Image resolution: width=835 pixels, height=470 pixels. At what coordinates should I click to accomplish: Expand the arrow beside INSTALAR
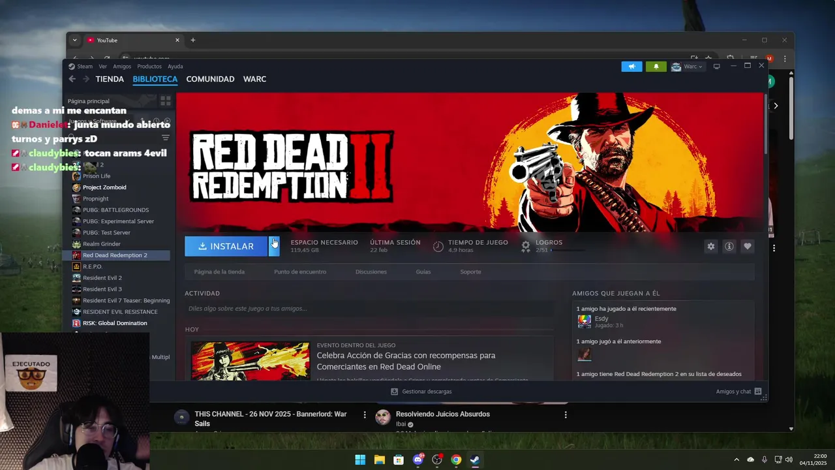[274, 246]
